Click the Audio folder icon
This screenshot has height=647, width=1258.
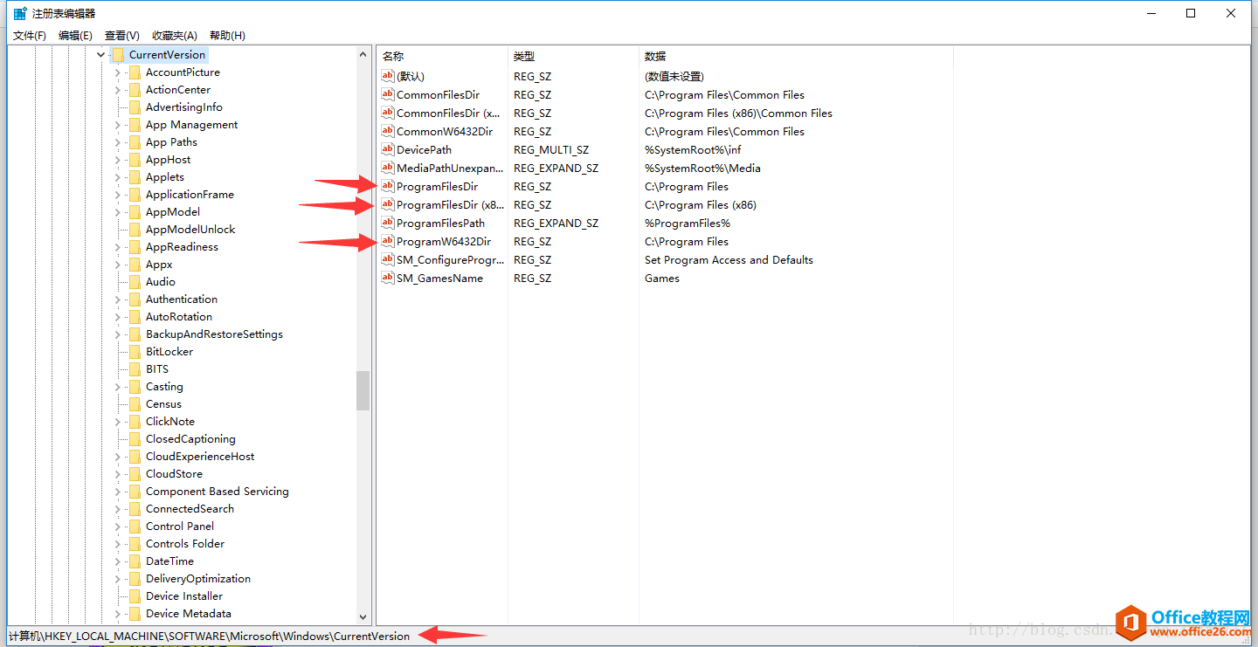click(x=135, y=282)
